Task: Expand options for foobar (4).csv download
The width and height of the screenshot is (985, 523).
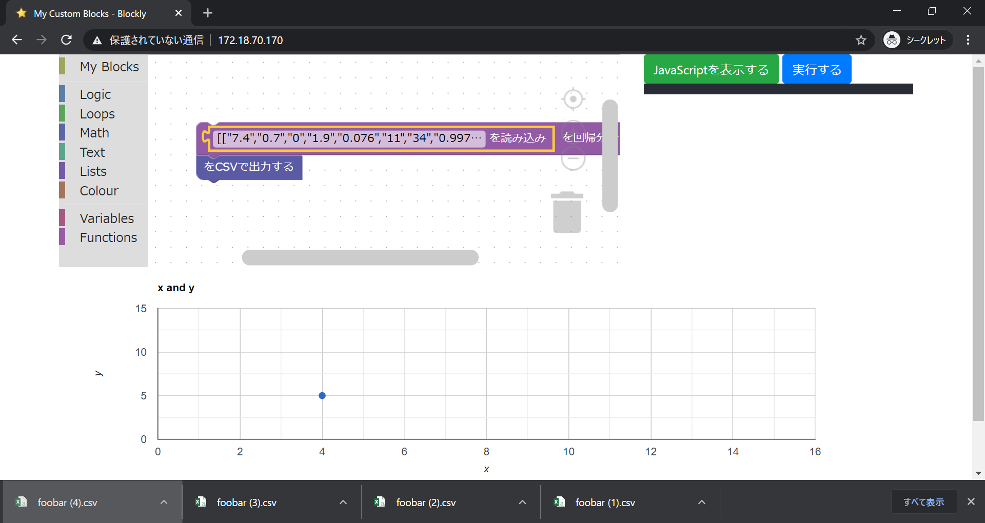Action: 164,502
